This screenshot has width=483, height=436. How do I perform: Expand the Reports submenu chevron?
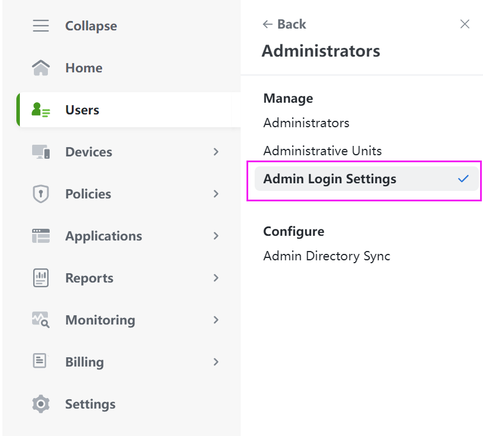[x=216, y=278]
